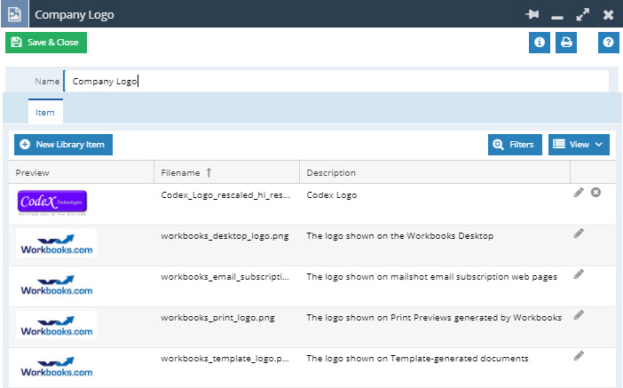Viewport: 623px width, 388px height.
Task: Edit the Workbooks Desktop logo row
Action: click(x=579, y=234)
